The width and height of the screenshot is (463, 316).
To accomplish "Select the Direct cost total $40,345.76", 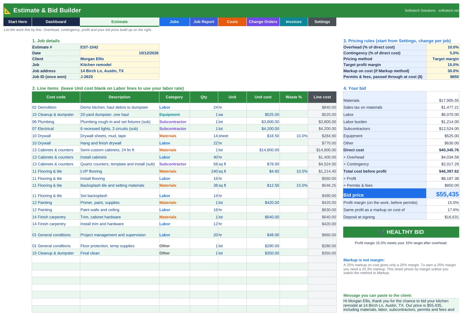I will [x=443, y=150].
